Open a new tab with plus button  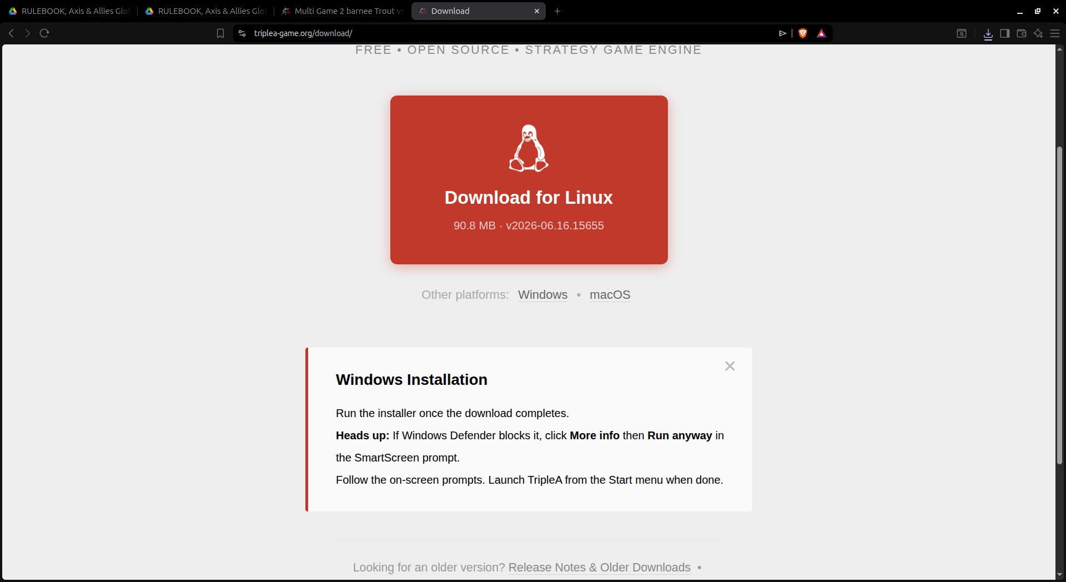click(557, 11)
